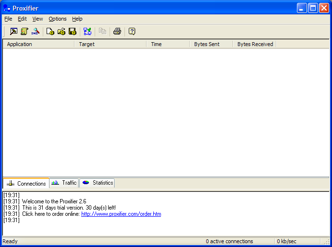
Task: Minimize the Proxifier window
Action: [302, 8]
